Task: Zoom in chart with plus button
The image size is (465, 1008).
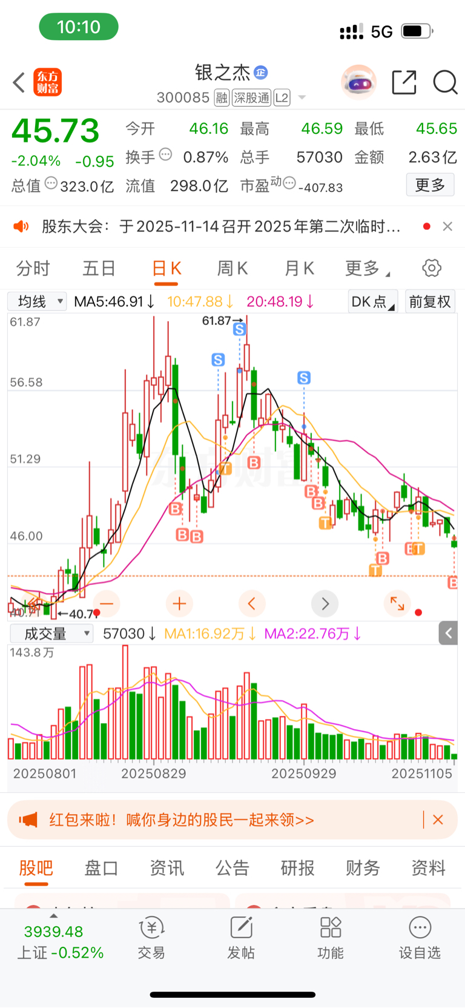Action: pyautogui.click(x=179, y=604)
